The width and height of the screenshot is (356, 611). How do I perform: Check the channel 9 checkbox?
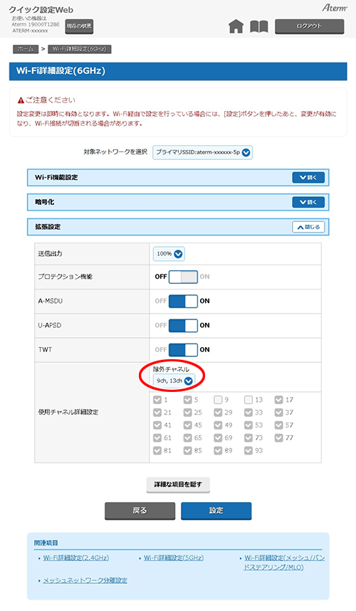pos(218,400)
